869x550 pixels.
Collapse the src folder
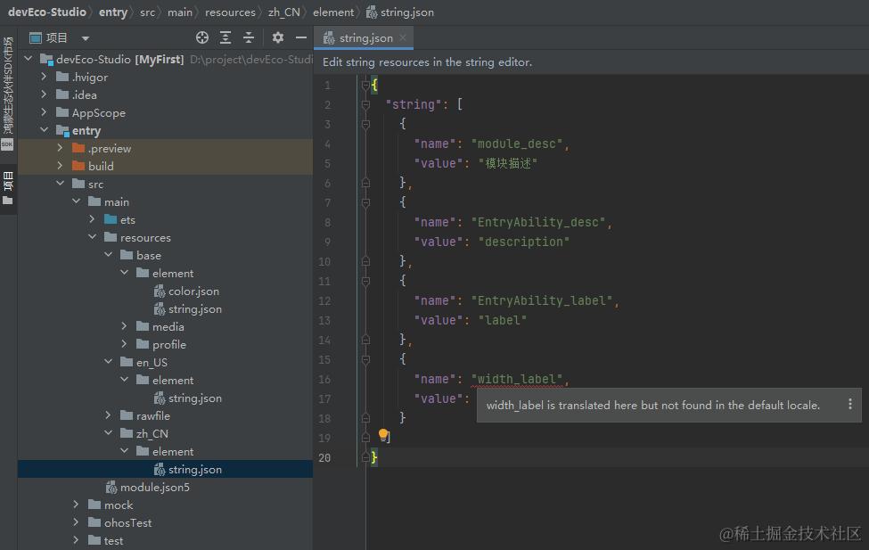pyautogui.click(x=61, y=183)
